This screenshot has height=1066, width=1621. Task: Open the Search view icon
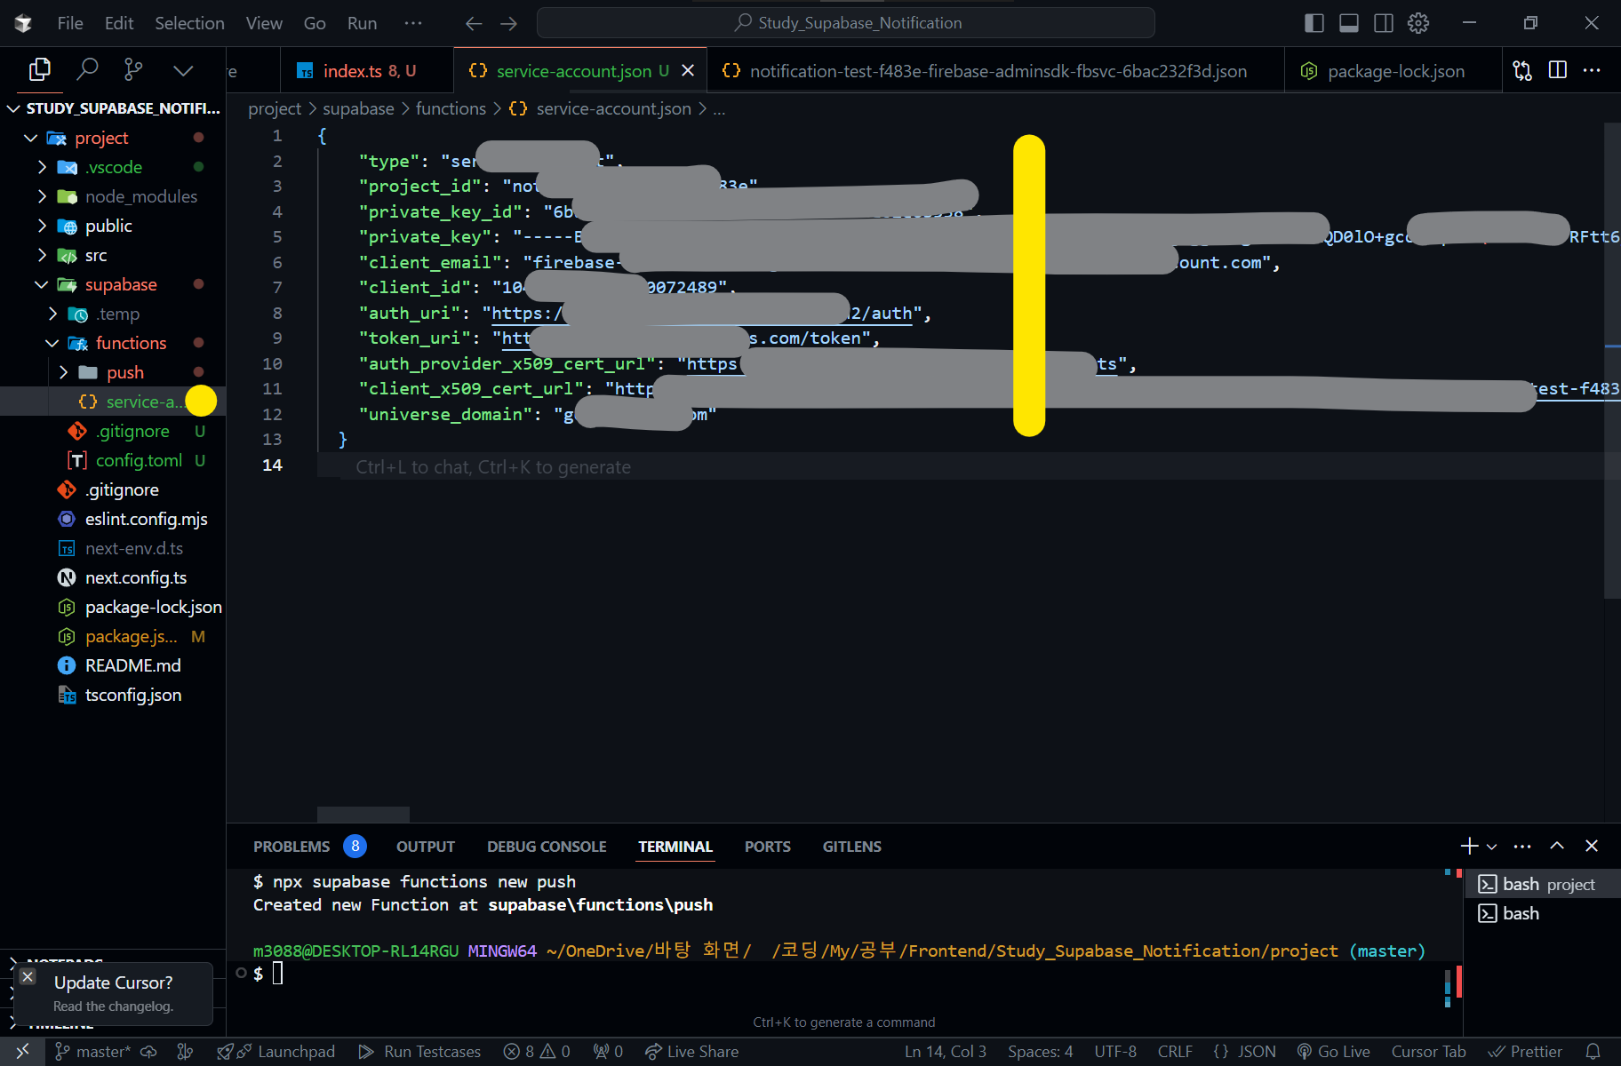87,69
